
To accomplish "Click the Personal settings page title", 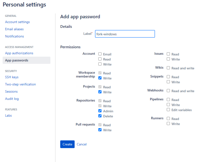I will pos(24,5).
